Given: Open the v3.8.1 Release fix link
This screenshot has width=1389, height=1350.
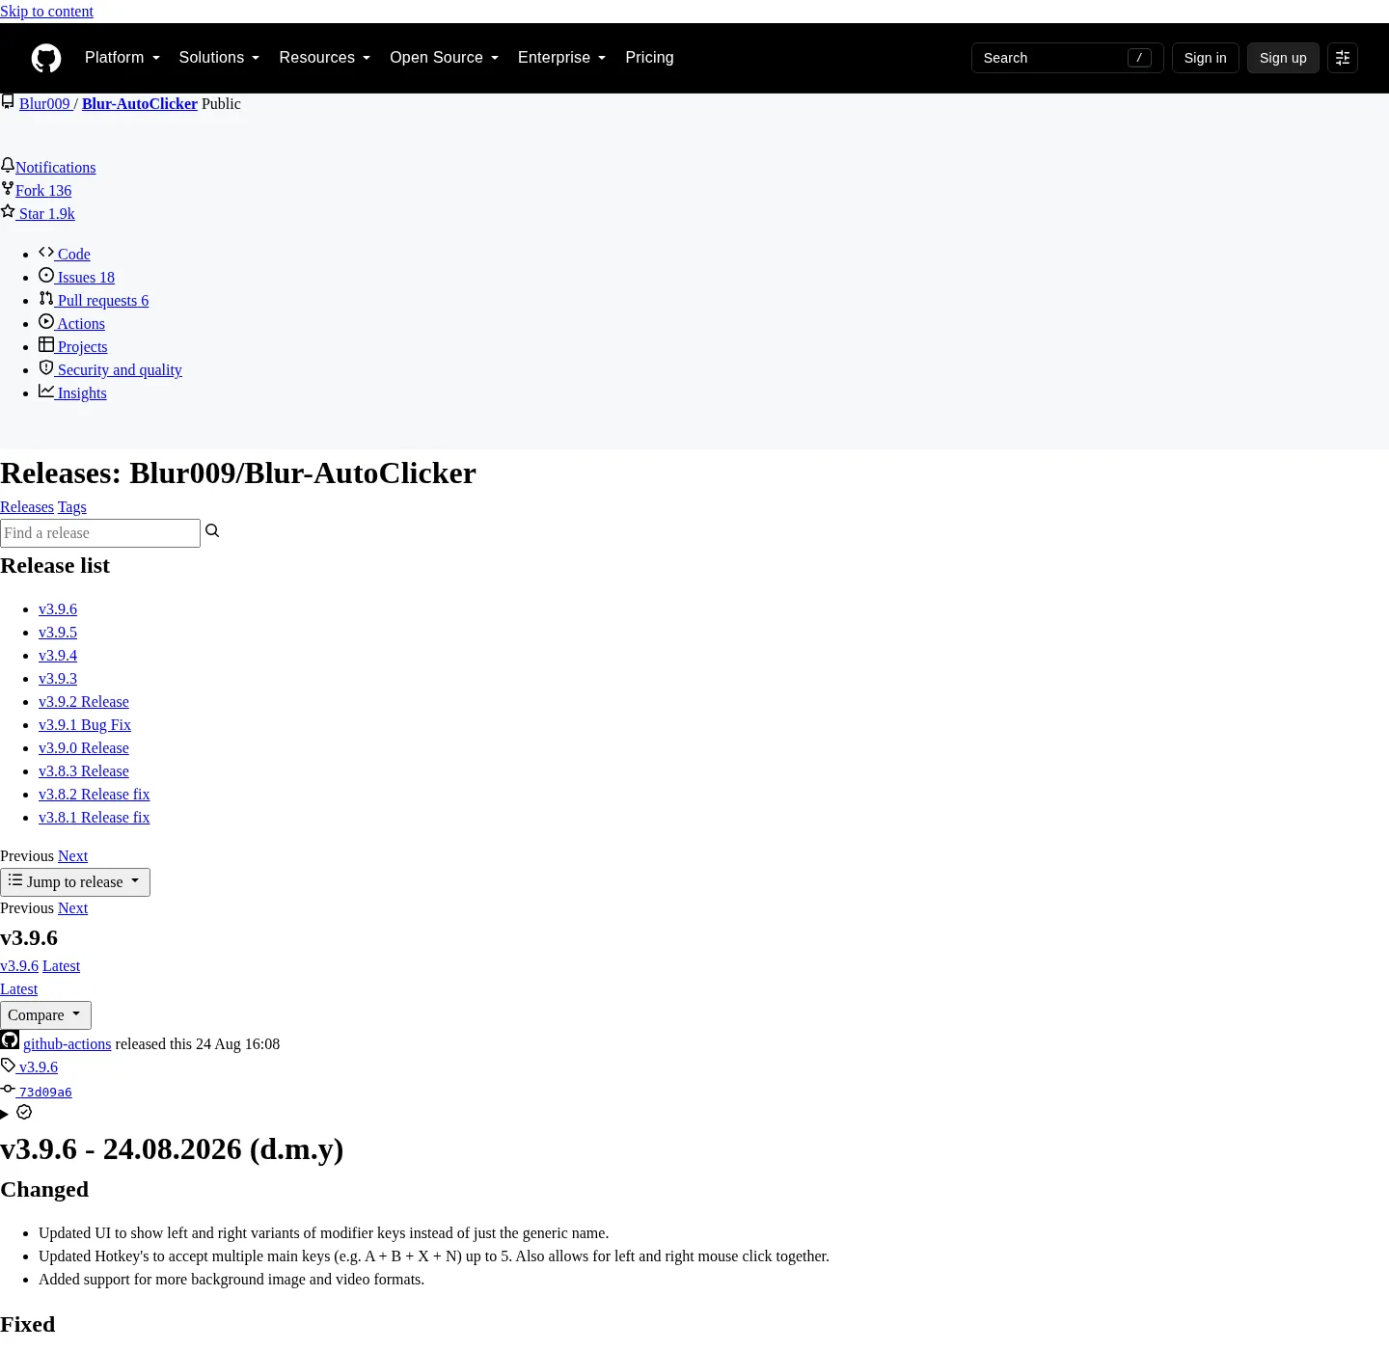Looking at the screenshot, I should click(95, 818).
